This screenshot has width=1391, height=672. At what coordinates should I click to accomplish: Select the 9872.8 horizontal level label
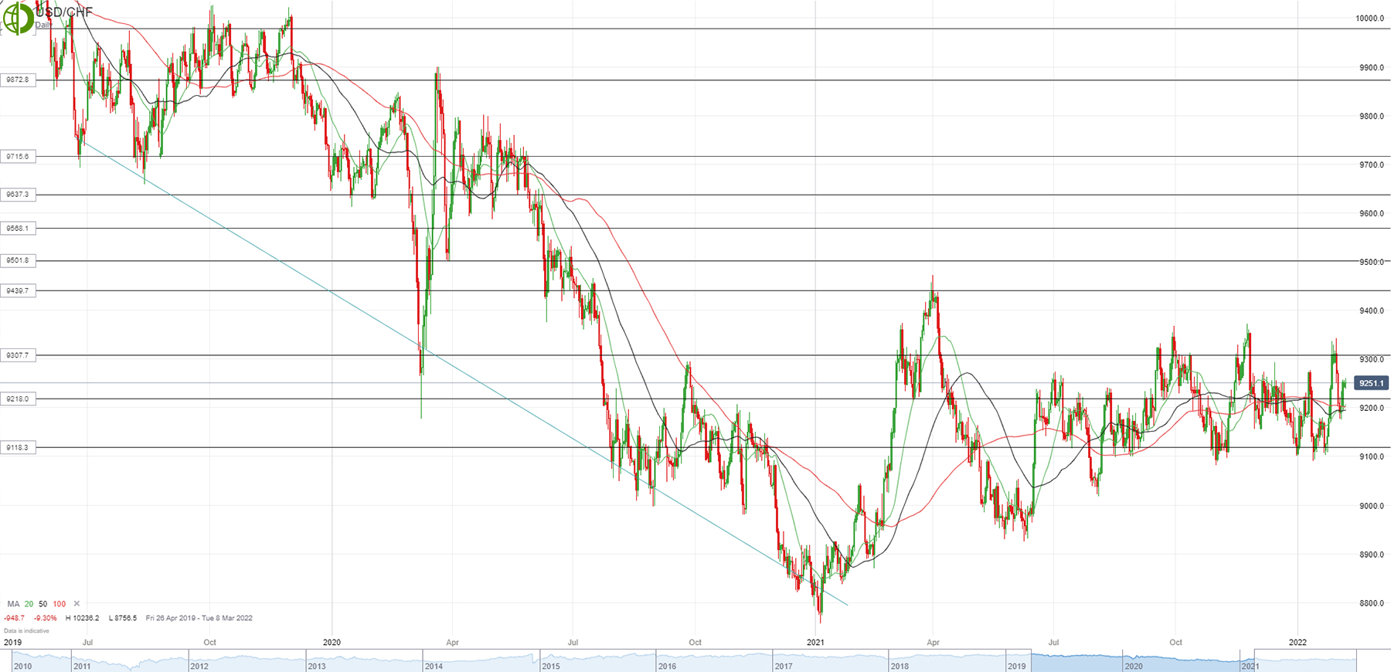pos(18,80)
